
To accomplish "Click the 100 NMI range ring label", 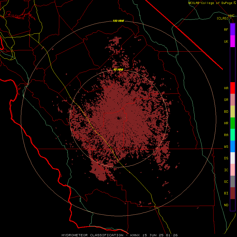I will (x=118, y=21).
